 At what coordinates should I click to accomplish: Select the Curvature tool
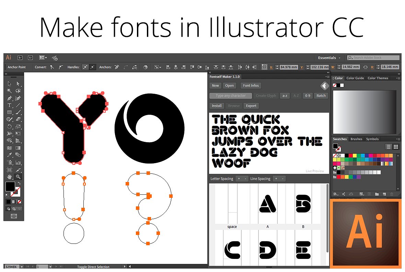[x=18, y=98]
